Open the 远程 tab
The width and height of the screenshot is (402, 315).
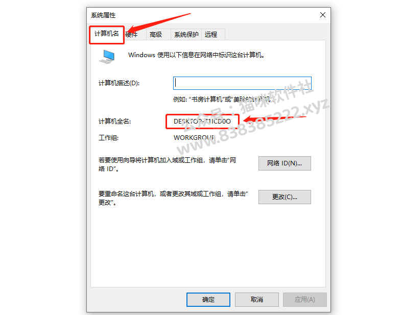click(211, 34)
